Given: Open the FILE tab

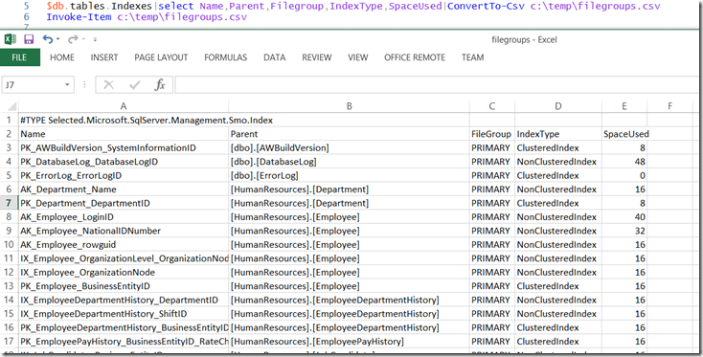Looking at the screenshot, I should (x=19, y=57).
